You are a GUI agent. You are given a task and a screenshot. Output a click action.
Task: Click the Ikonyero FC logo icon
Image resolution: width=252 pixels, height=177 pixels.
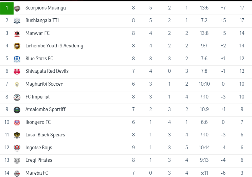coord(17,122)
